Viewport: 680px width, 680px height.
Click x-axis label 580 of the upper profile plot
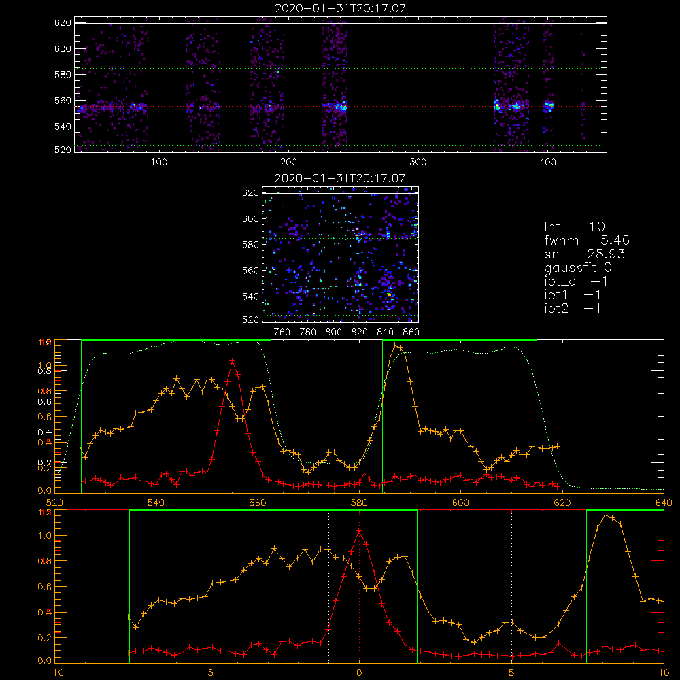coord(359,503)
